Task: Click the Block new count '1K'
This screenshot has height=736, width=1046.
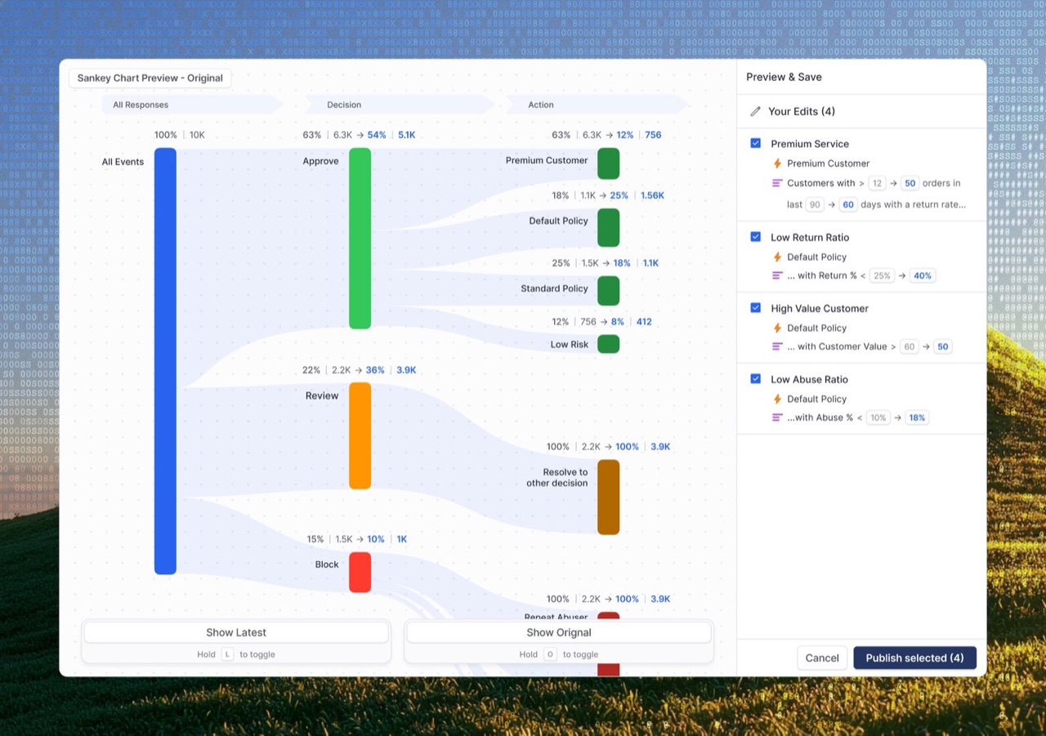Action: point(402,539)
